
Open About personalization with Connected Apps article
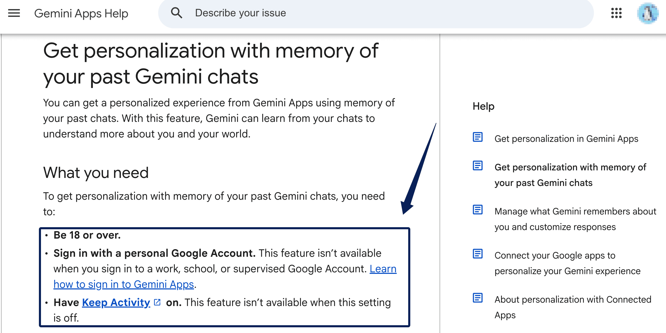click(573, 307)
